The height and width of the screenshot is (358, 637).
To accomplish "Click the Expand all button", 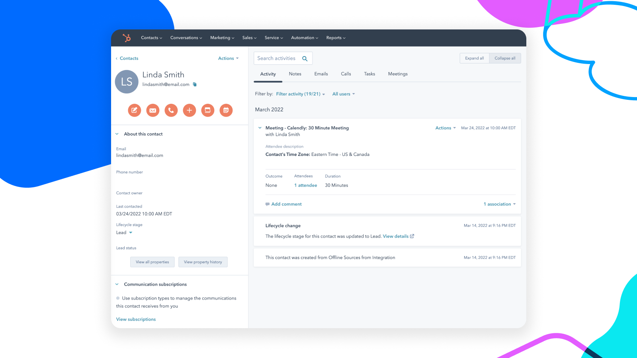I will click(475, 58).
